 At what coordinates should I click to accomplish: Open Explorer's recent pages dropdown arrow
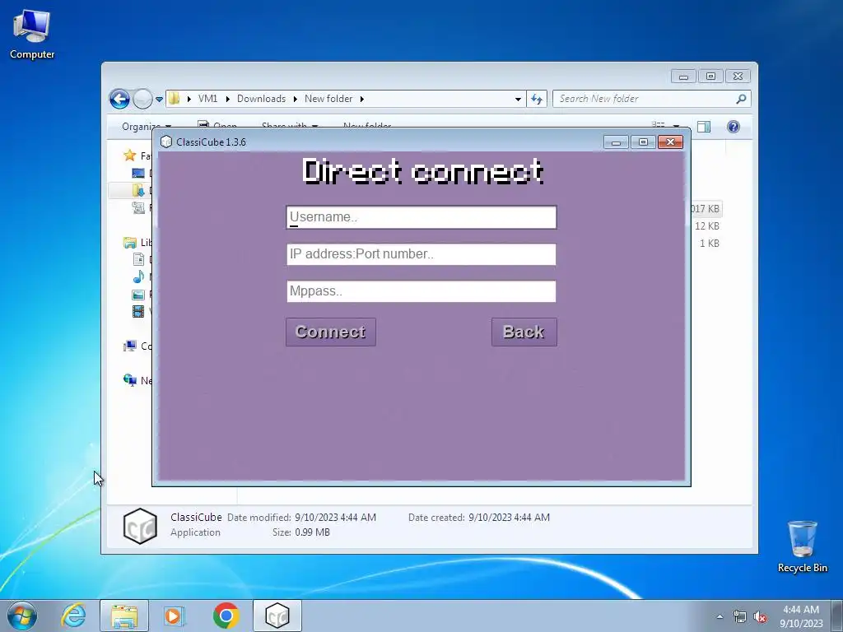(x=159, y=100)
